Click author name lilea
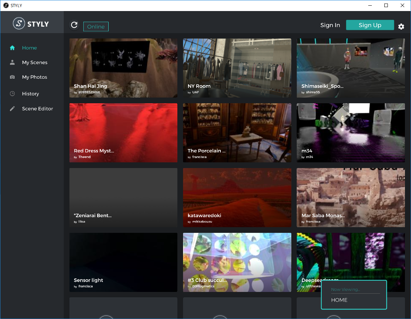411x319 pixels. [x=82, y=221]
